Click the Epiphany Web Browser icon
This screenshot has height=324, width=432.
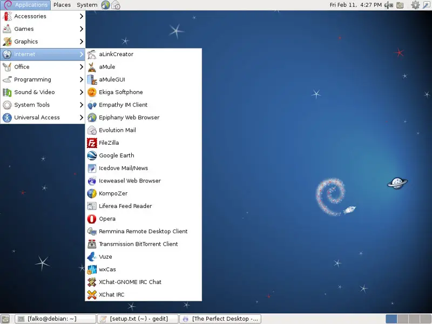pos(92,118)
